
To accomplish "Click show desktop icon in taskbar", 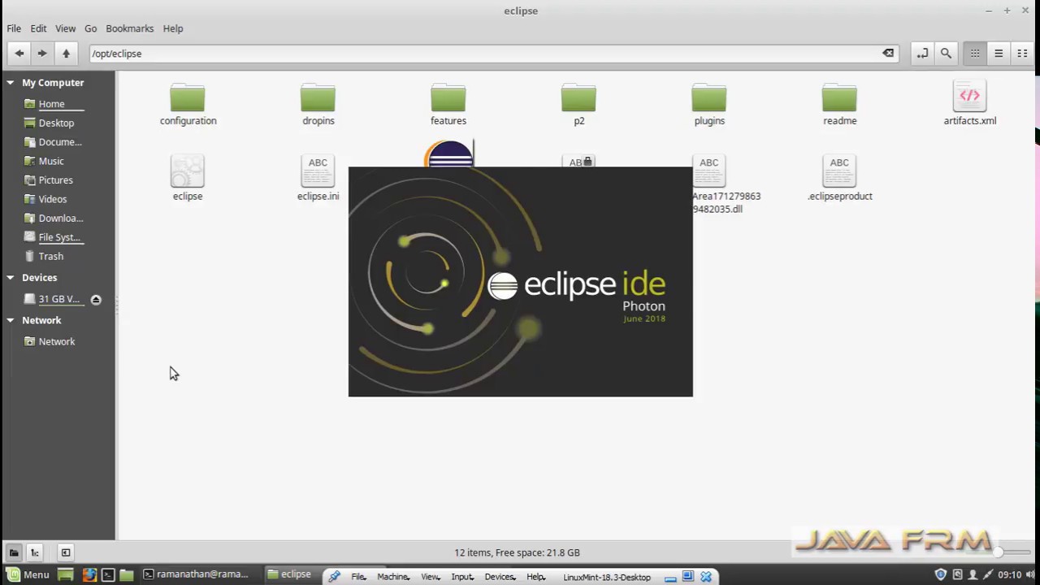I will pyautogui.click(x=66, y=574).
